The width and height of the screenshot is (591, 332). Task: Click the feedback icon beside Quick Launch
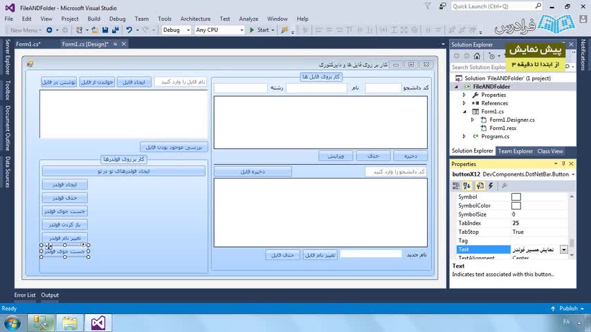tap(442, 6)
